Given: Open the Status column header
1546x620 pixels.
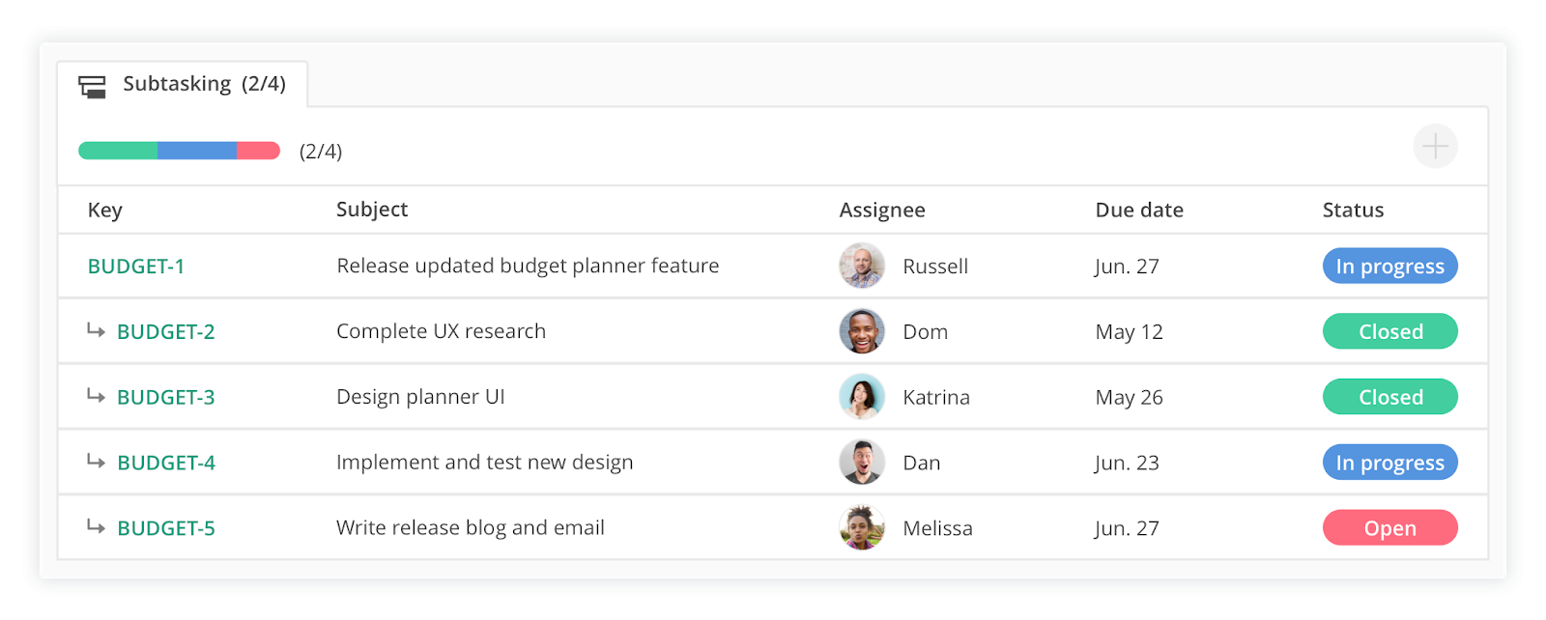Looking at the screenshot, I should coord(1353,210).
